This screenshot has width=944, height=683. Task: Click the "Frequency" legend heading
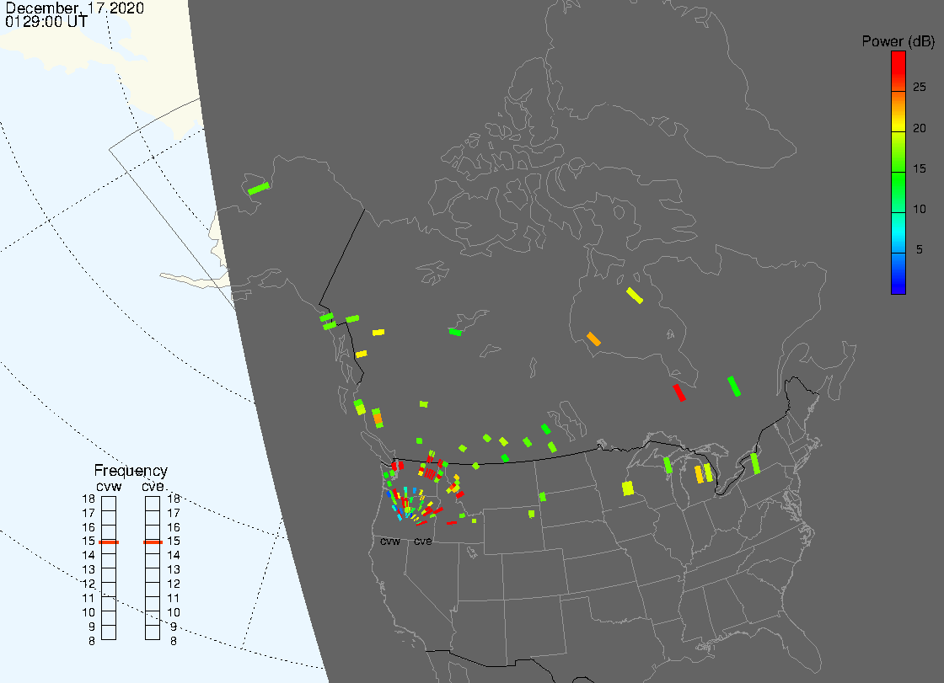[x=131, y=471]
